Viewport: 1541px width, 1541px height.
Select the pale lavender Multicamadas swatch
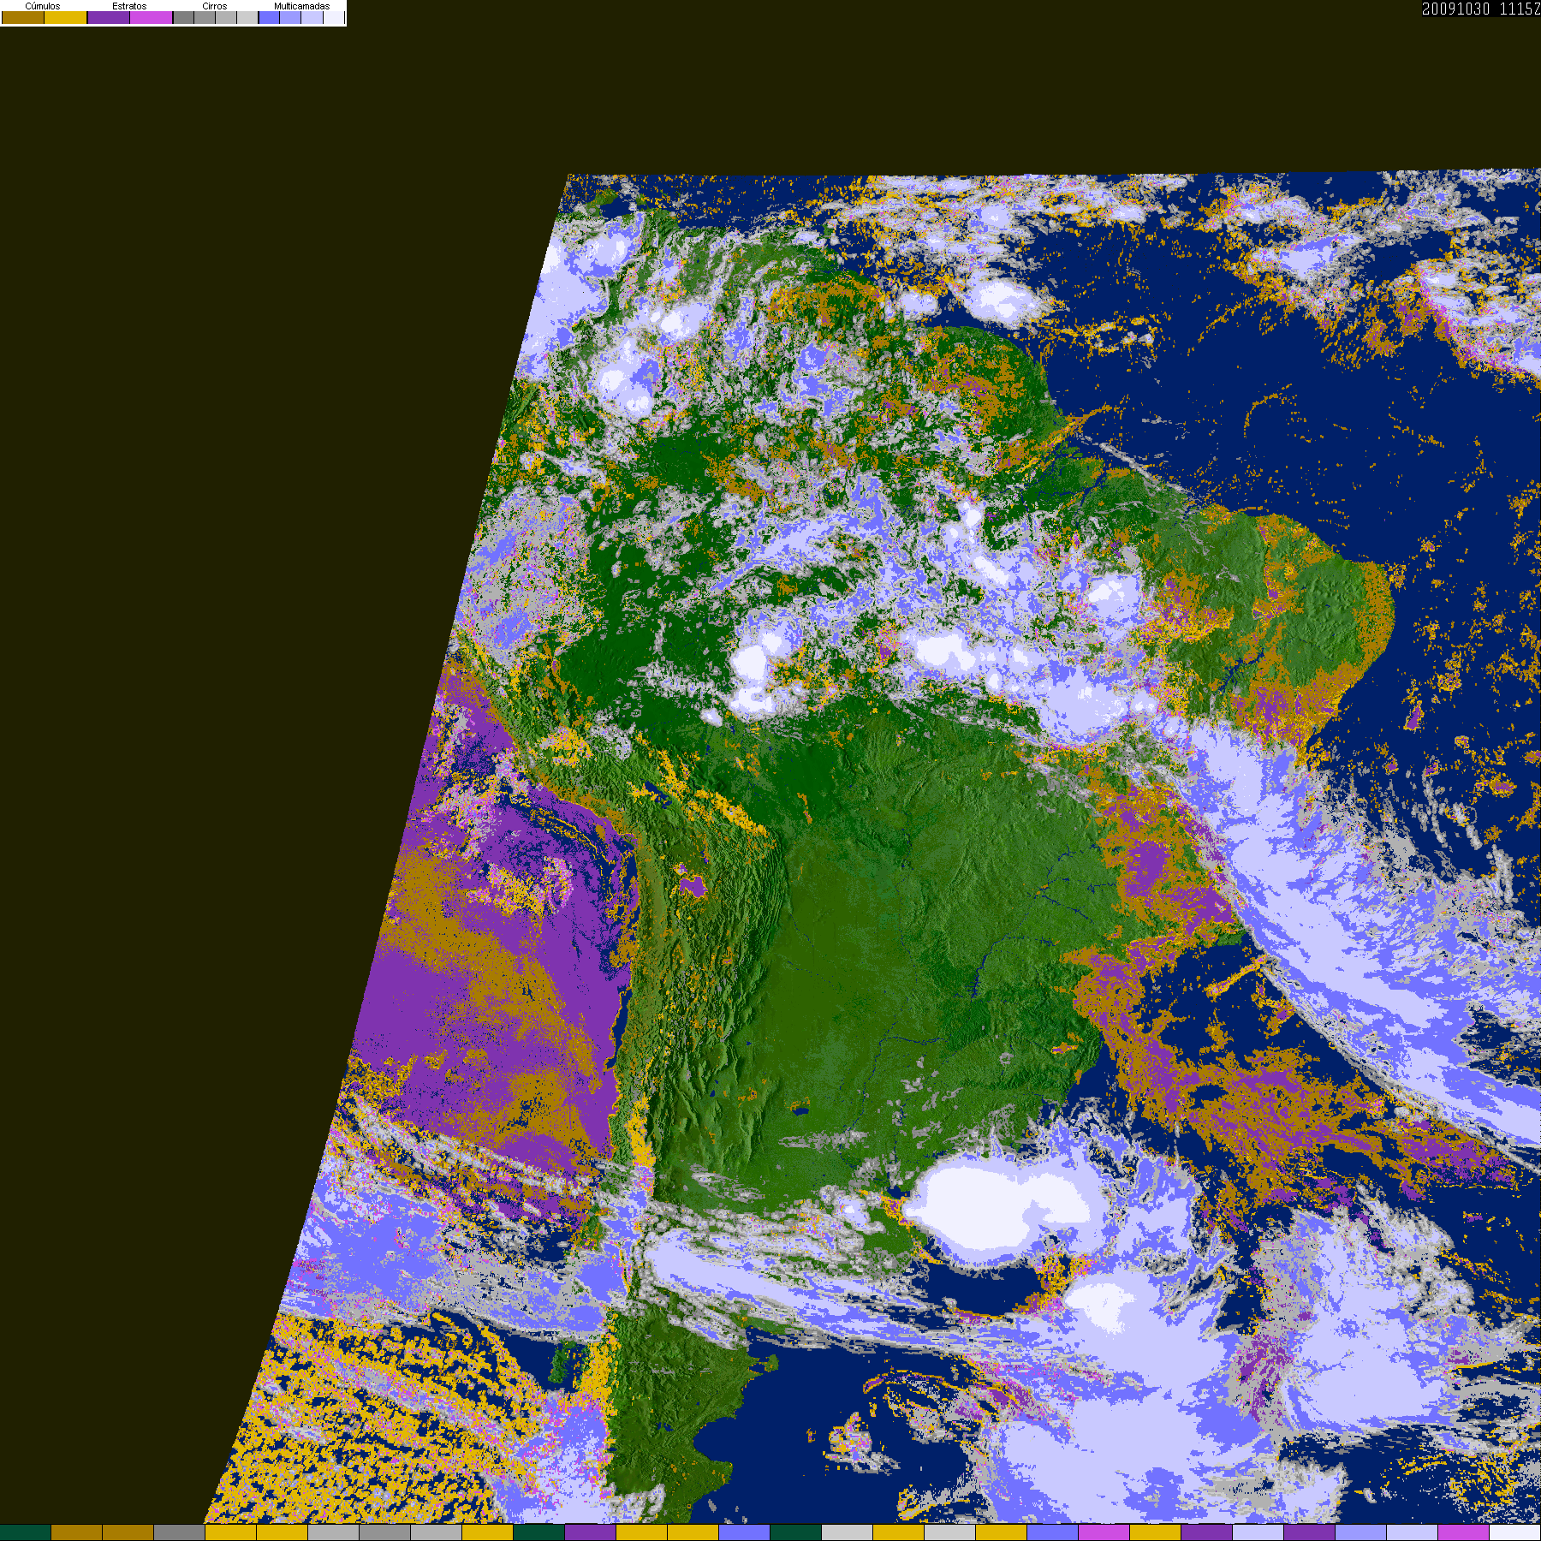pyautogui.click(x=312, y=17)
